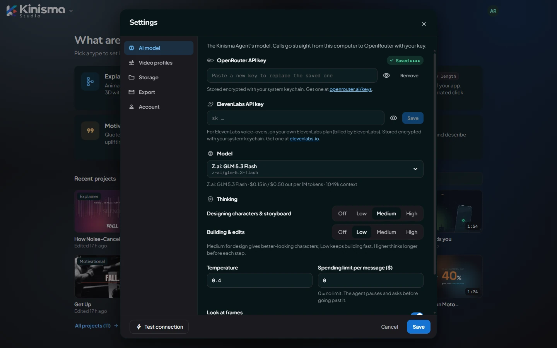Image resolution: width=557 pixels, height=348 pixels.
Task: Open the Get Up project thumbnail
Action: 97,276
